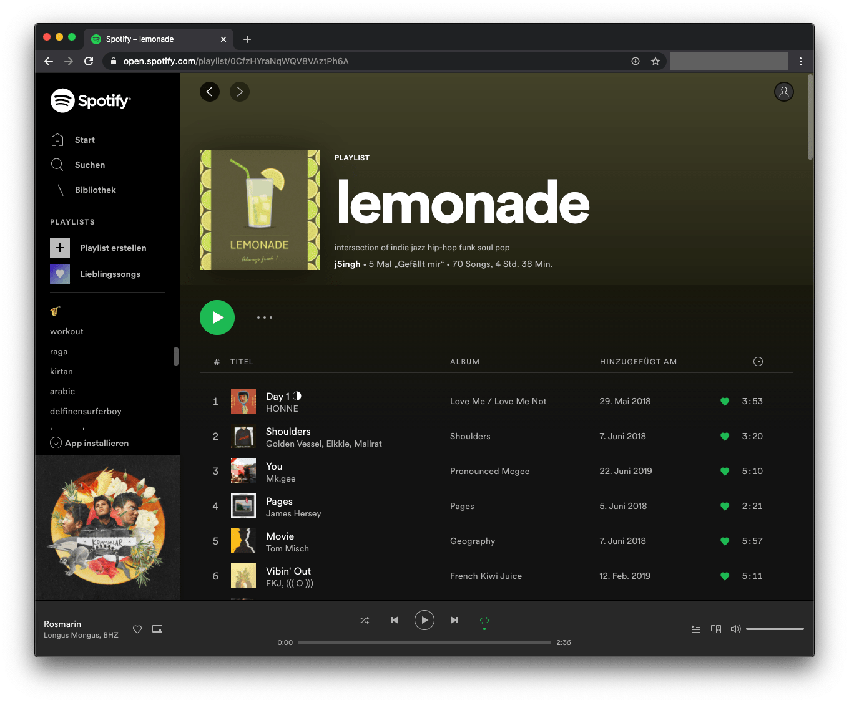
Task: Open a new browser tab
Action: point(247,39)
